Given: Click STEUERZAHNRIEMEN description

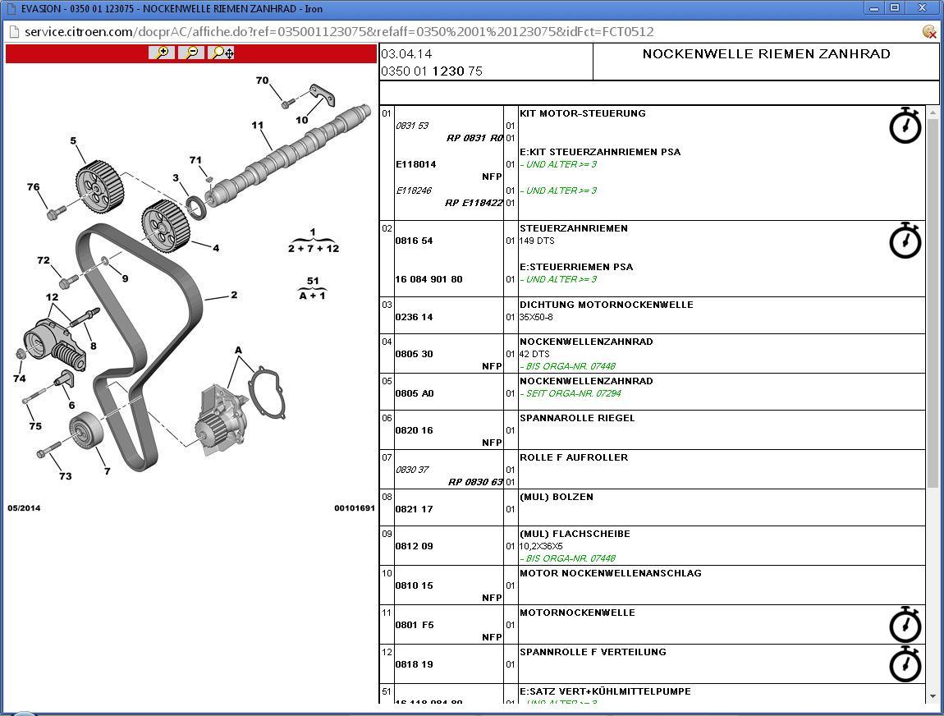Looking at the screenshot, I should point(573,228).
